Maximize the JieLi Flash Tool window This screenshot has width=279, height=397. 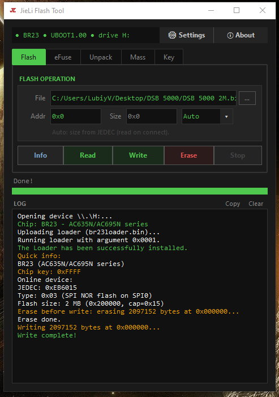[x=237, y=10]
